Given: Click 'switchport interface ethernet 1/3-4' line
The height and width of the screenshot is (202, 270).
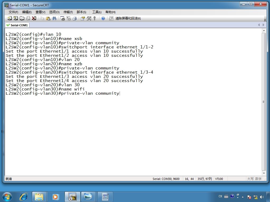Looking at the screenshot, I should tap(79, 72).
